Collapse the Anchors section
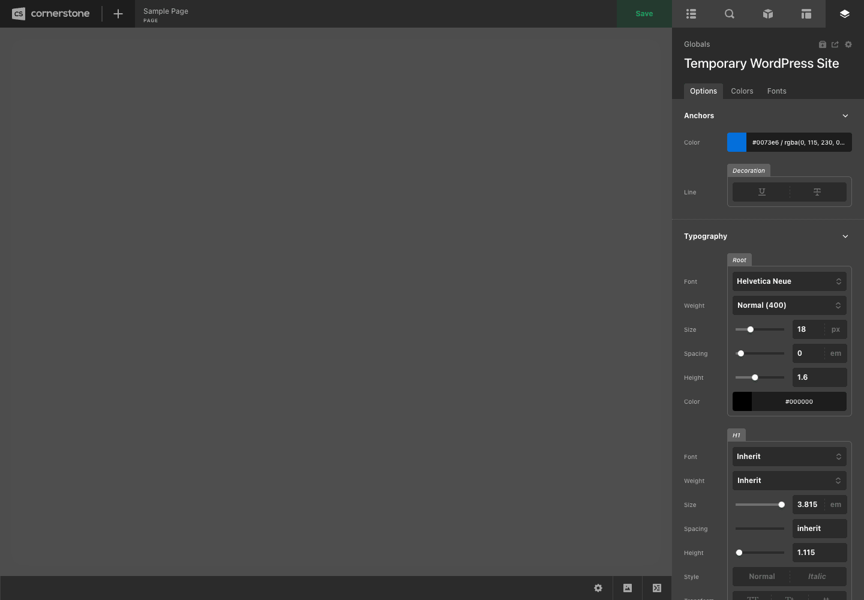Screen dimensions: 864x600 (845, 116)
